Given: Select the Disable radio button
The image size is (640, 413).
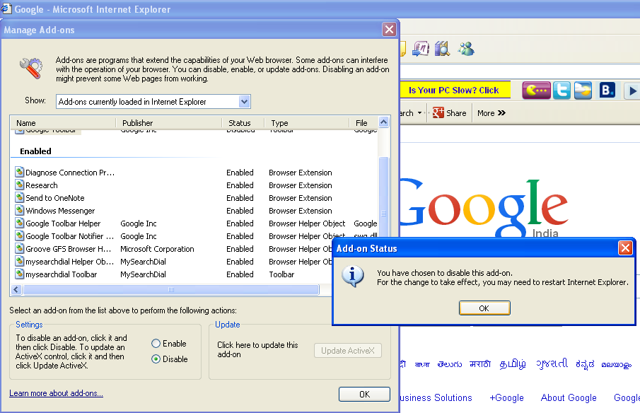Looking at the screenshot, I should (156, 359).
